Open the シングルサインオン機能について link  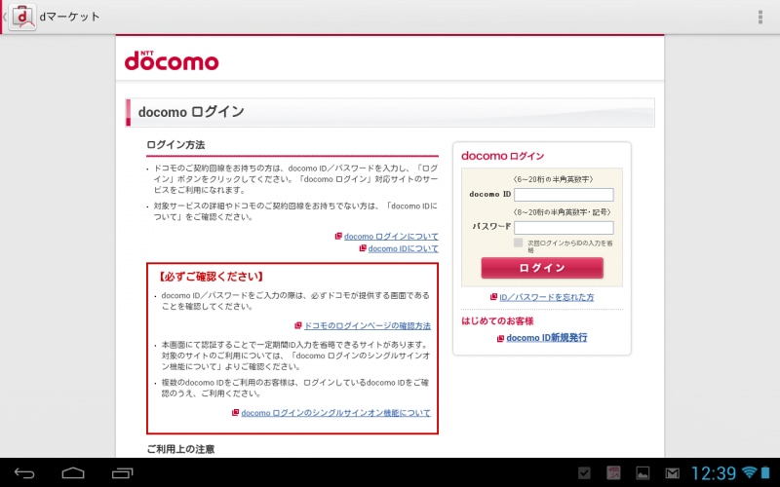pyautogui.click(x=335, y=413)
